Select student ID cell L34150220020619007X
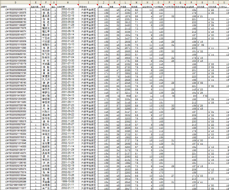The height and width of the screenshot is (190, 229). coord(15,32)
